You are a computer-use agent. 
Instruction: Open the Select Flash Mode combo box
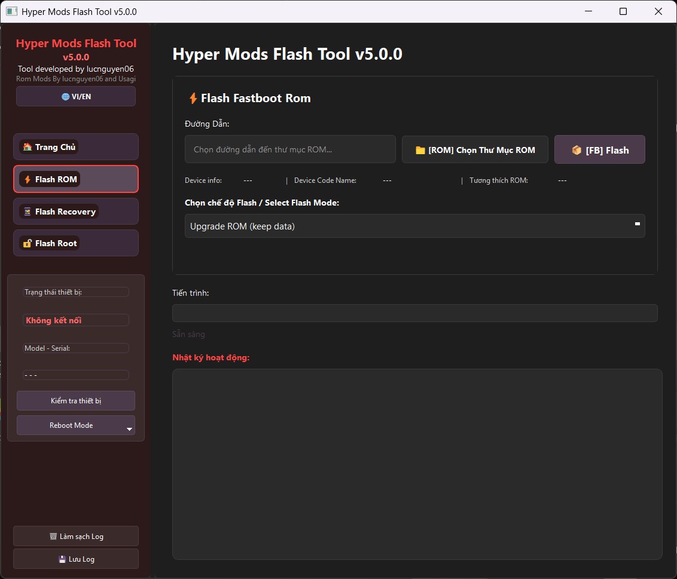tap(414, 226)
